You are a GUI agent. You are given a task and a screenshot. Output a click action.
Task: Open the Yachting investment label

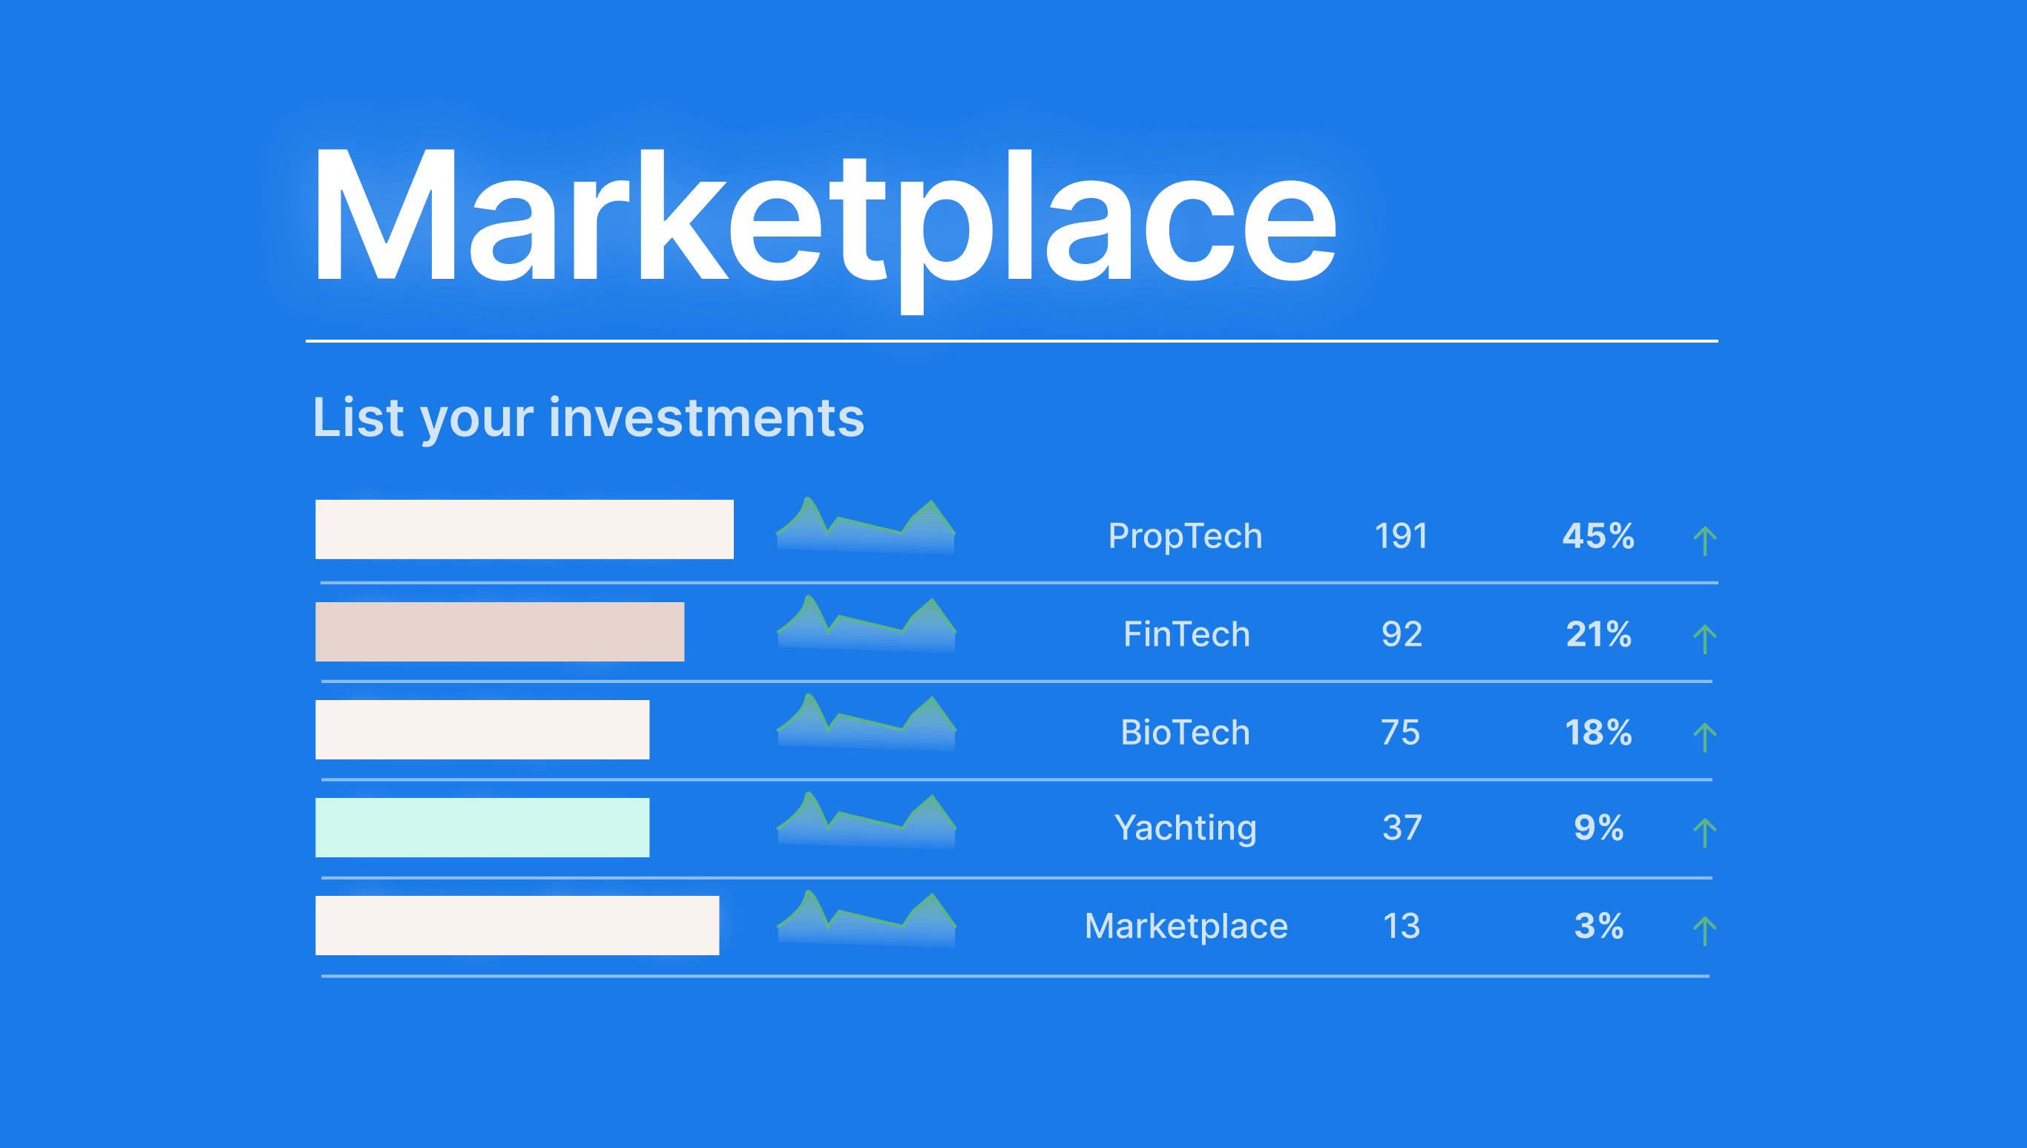[x=1185, y=828]
